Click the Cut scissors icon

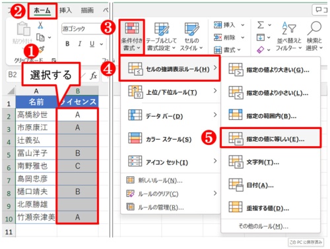[40, 25]
